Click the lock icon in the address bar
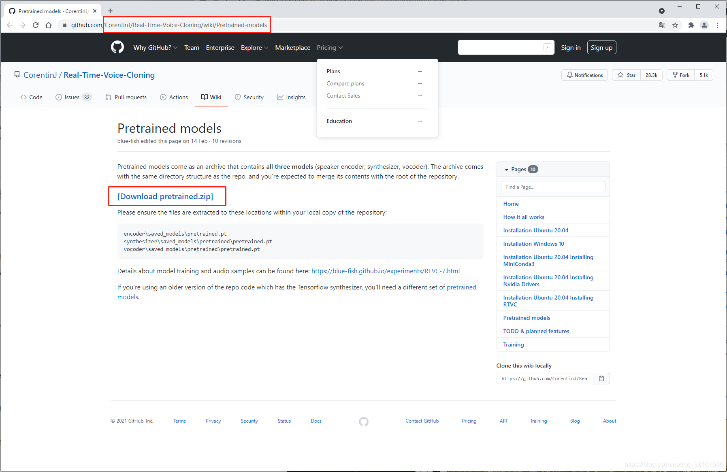 pos(64,25)
